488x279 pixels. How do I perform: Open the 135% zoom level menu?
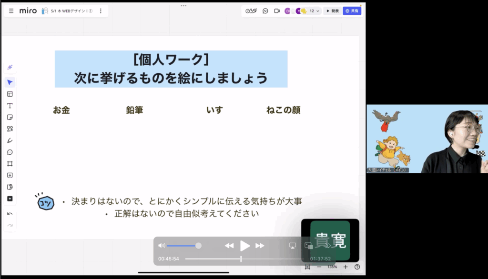click(x=332, y=267)
